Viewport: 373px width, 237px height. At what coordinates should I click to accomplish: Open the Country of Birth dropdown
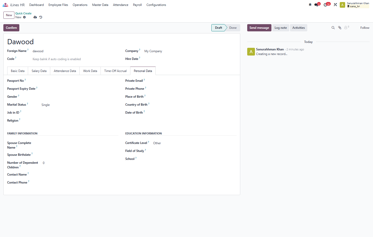[x=195, y=105]
